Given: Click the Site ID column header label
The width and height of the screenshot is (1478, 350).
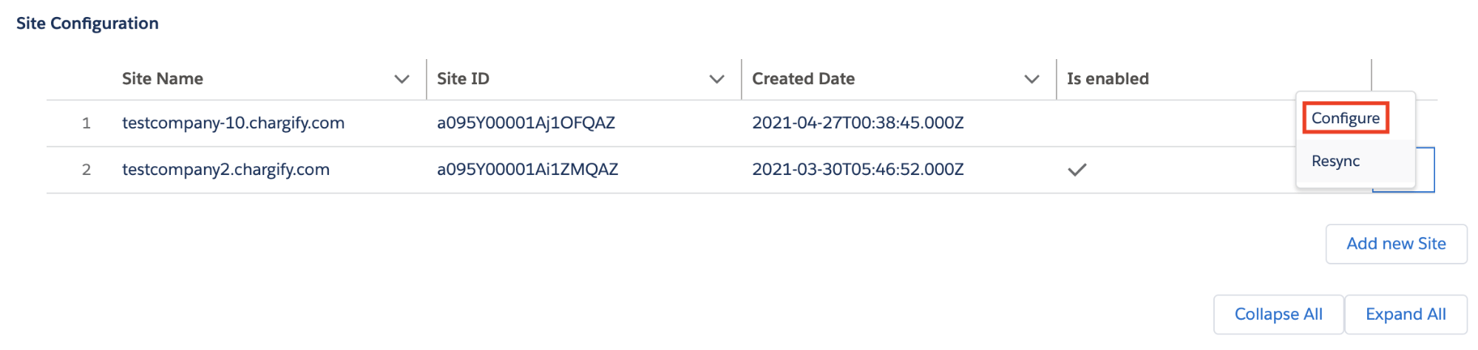Looking at the screenshot, I should point(463,79).
